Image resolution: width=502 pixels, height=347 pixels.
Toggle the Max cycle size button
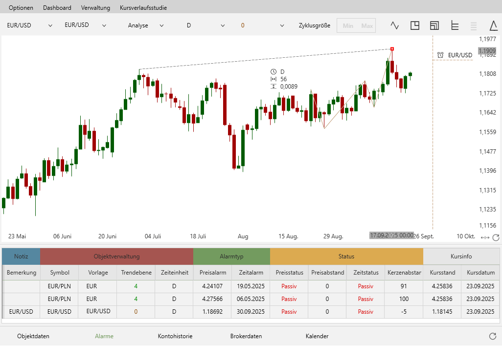pyautogui.click(x=367, y=26)
